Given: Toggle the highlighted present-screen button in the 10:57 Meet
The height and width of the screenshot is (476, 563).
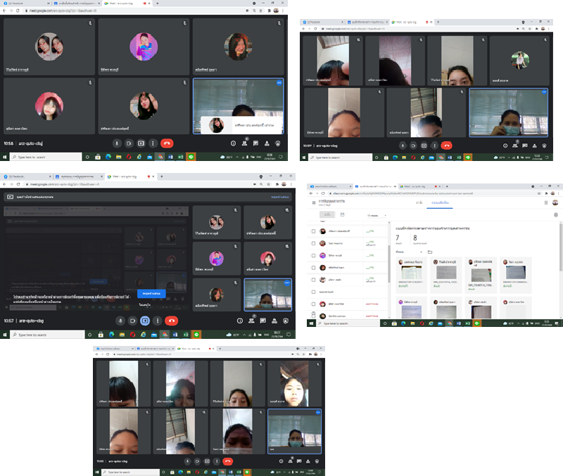Looking at the screenshot, I should [144, 321].
